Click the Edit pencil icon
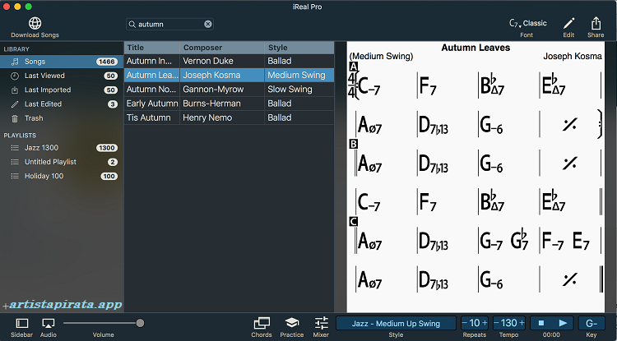 568,23
